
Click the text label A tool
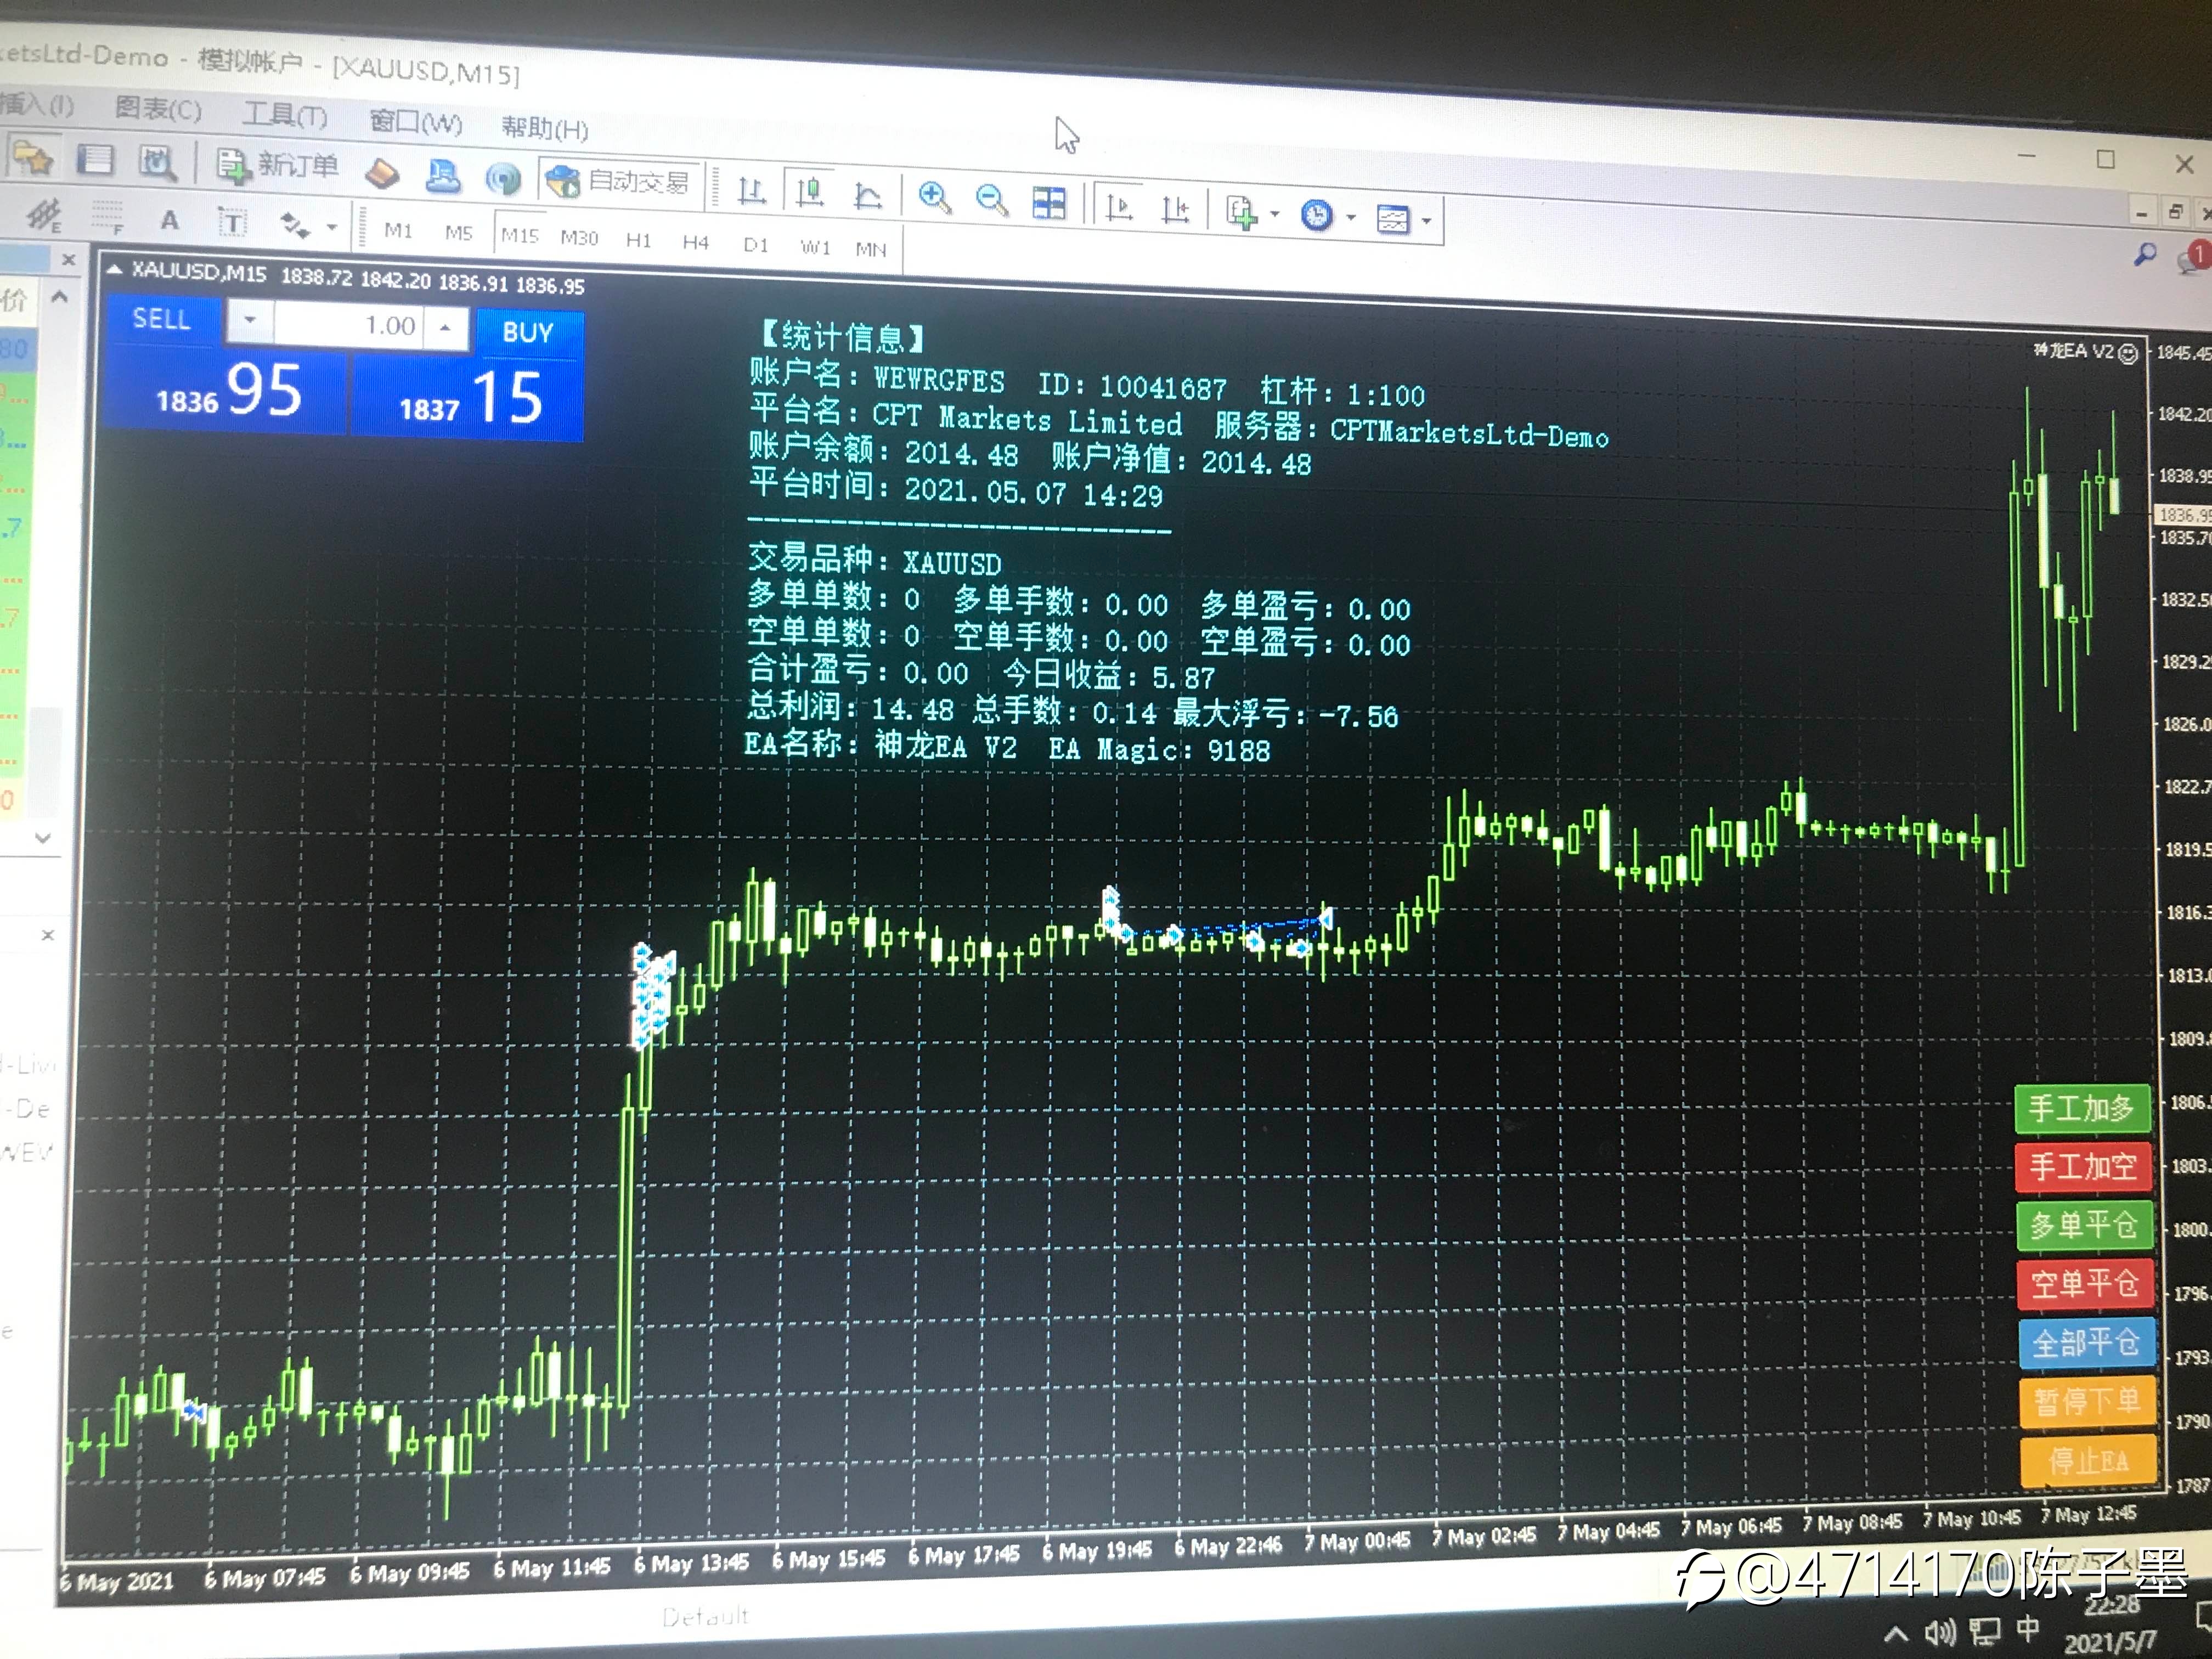170,220
